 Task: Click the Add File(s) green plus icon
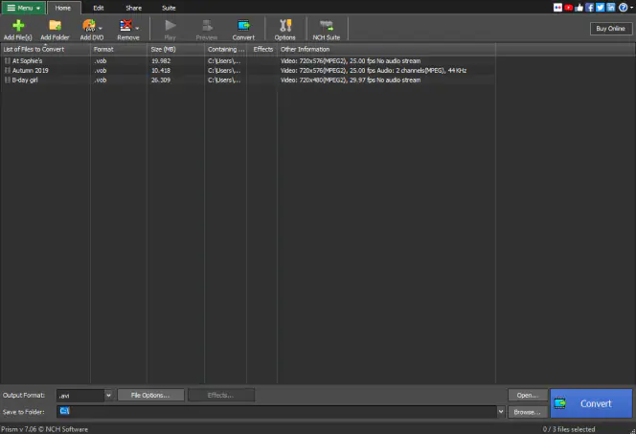coord(18,26)
